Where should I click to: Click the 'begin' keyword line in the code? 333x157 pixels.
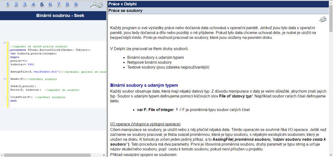[15, 57]
